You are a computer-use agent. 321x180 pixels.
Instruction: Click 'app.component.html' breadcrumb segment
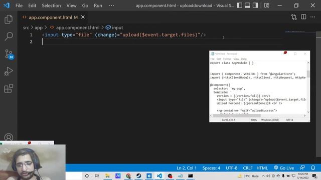[78, 27]
